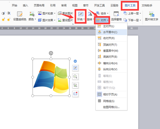Viewport: 160px width, 129px height.
Task: Click the floating layout options icon beside picture
Action: [75, 68]
